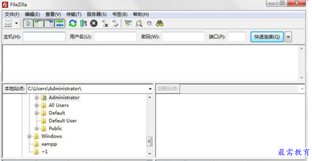Viewport: 312px width, 161px height.
Task: Select the xampp folder
Action: [x=49, y=144]
